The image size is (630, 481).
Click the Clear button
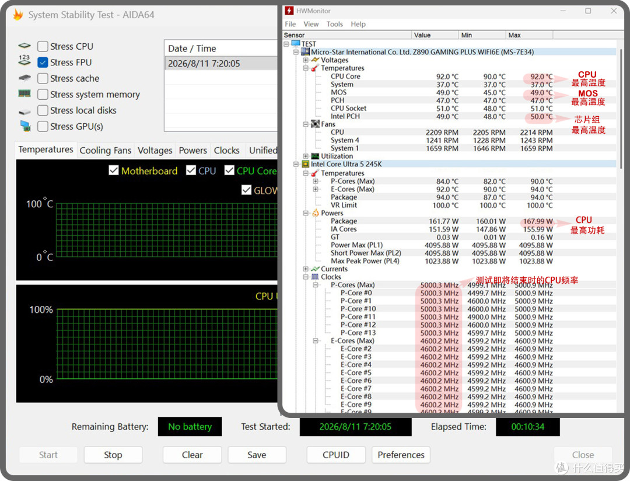click(192, 455)
